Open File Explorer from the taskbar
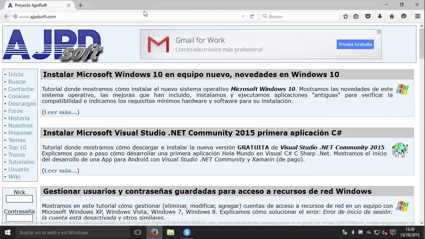The image size is (425, 239). [171, 232]
